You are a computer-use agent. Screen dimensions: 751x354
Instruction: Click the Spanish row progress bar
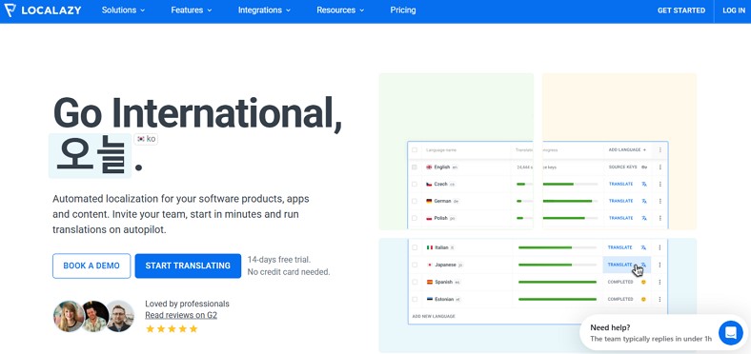[x=558, y=282]
